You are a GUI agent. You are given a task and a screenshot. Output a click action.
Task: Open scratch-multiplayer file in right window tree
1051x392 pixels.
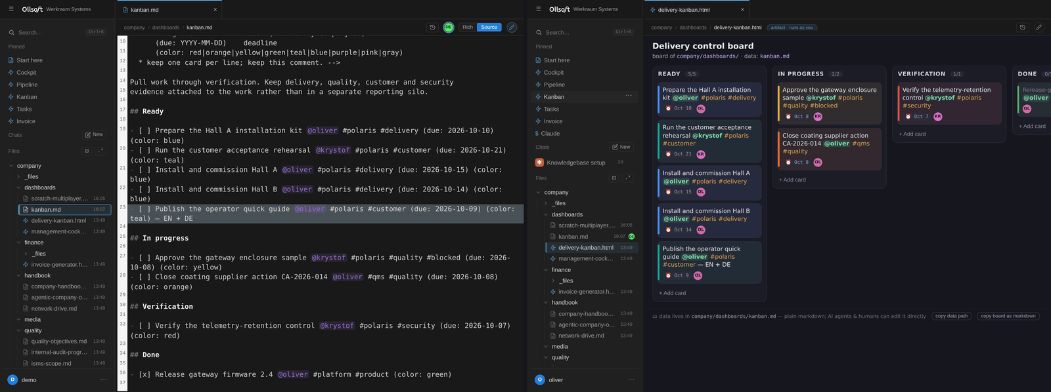click(x=591, y=225)
